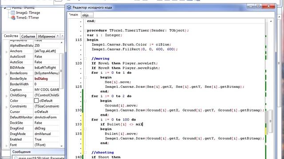Click gutter line number 115
This screenshot has height=159, width=284.
click(79, 40)
